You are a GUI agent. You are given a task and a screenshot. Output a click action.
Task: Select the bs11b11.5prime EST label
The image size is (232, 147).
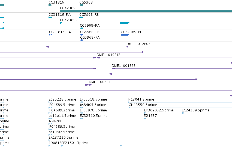tap(62, 116)
